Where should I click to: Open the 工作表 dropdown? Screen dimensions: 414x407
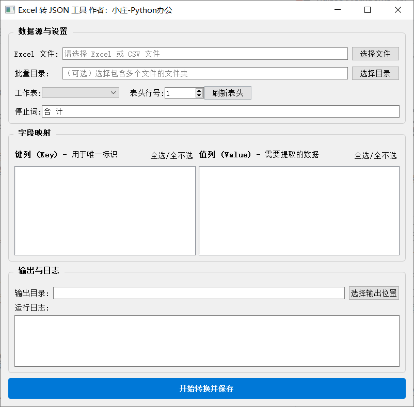coord(81,93)
